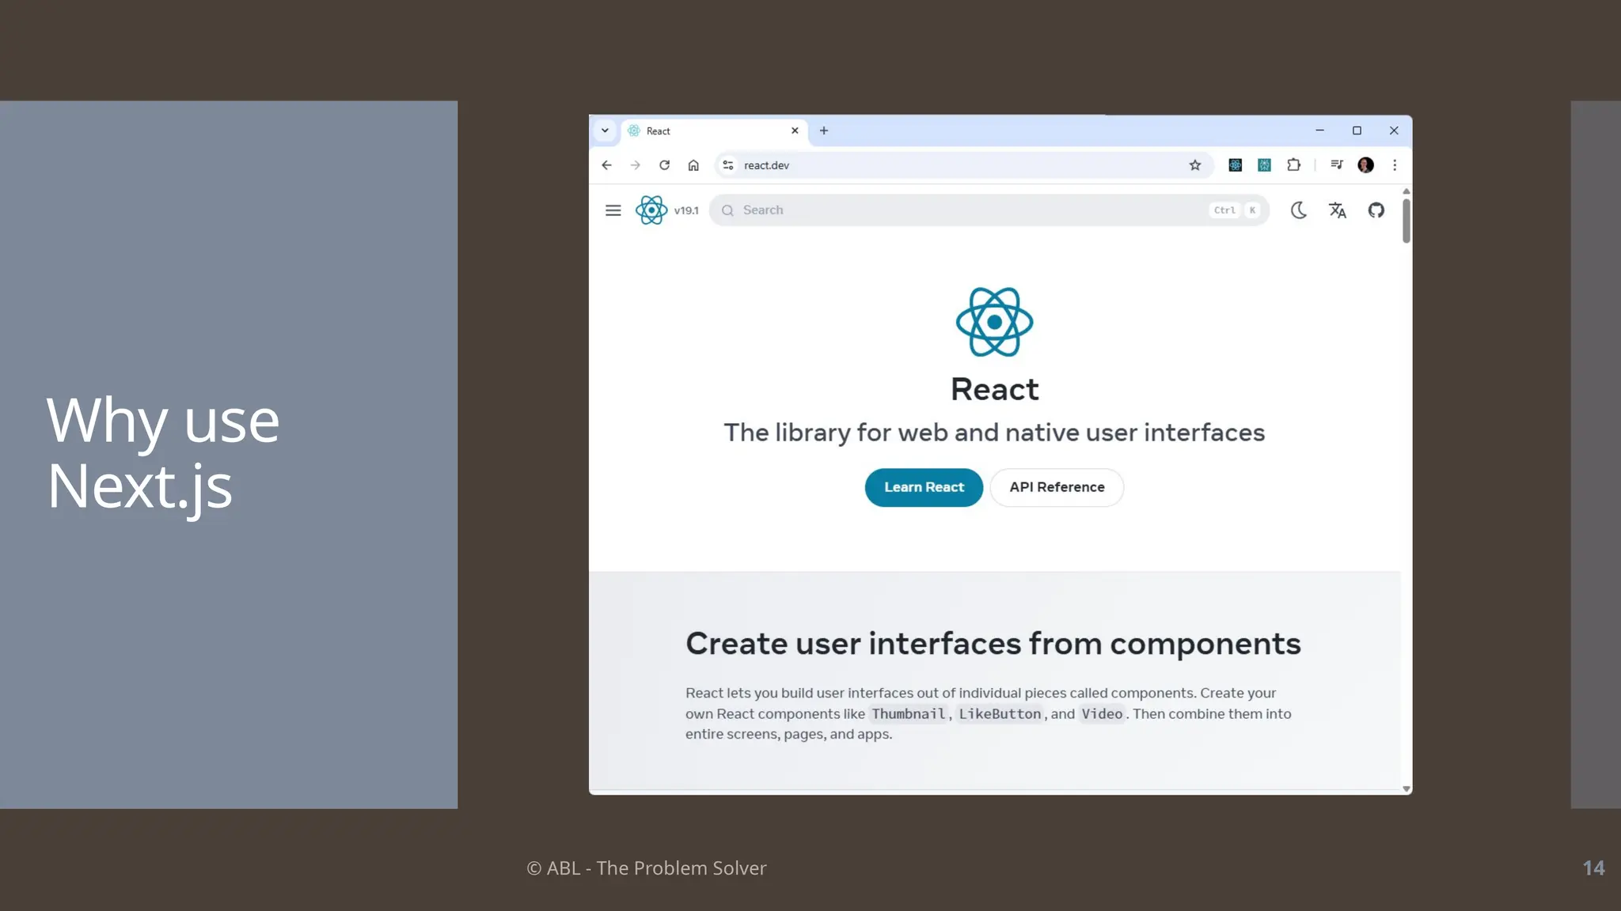Maximize the browser window

tap(1357, 130)
